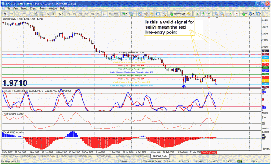The height and width of the screenshot is (164, 271).
Task: Switch chart to M1 timeframe
Action: (x=69, y=14)
